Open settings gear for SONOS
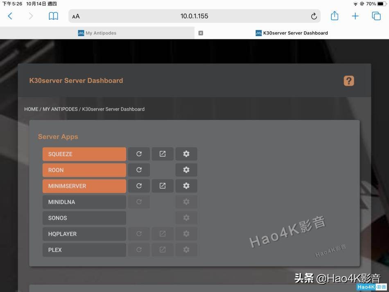 tap(186, 217)
